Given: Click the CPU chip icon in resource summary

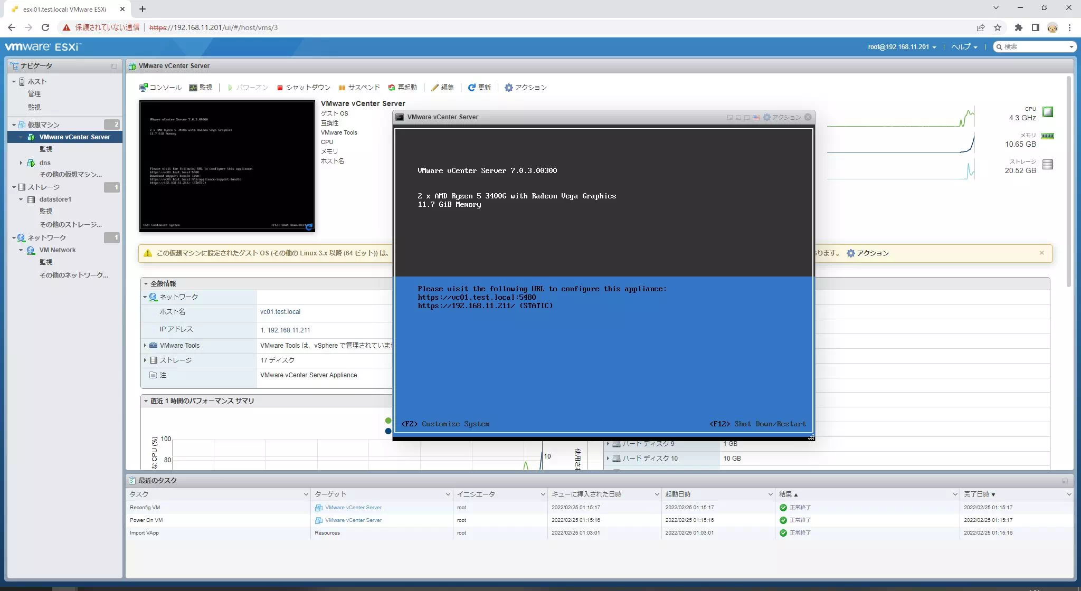Looking at the screenshot, I should [x=1048, y=112].
